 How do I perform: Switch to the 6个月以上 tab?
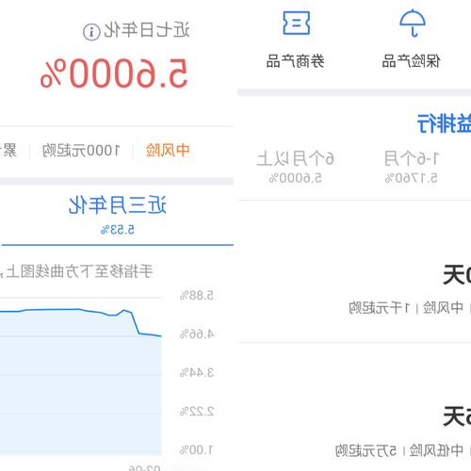[x=296, y=167]
